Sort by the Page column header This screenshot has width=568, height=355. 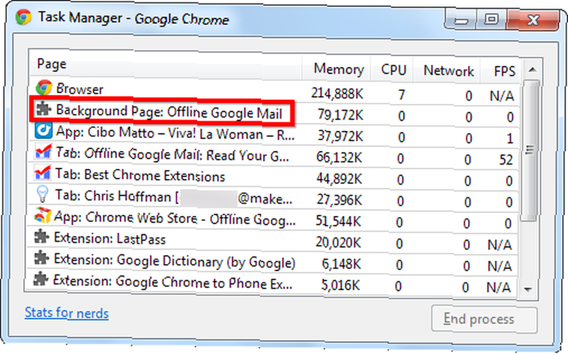166,65
